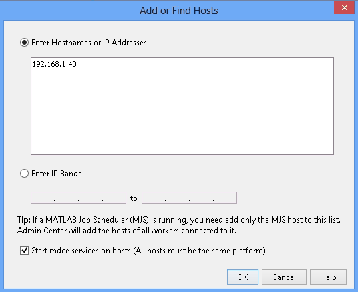Click fourth octet of the end IP range

point(225,198)
